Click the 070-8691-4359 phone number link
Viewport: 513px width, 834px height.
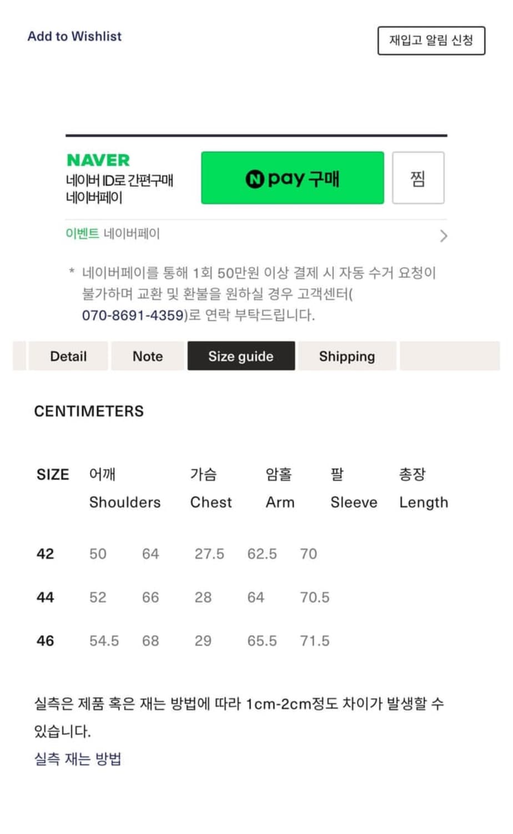click(x=133, y=315)
